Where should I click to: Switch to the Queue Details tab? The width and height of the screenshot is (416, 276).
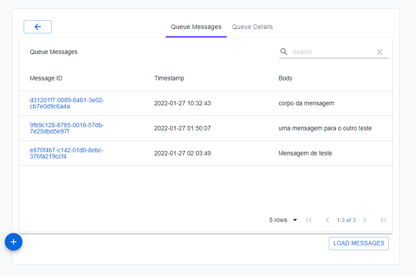click(252, 27)
